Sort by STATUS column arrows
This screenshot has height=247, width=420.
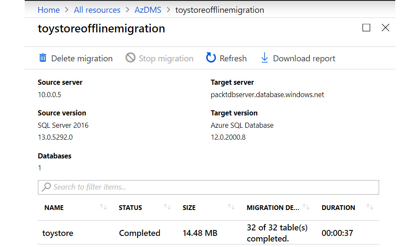point(167,207)
